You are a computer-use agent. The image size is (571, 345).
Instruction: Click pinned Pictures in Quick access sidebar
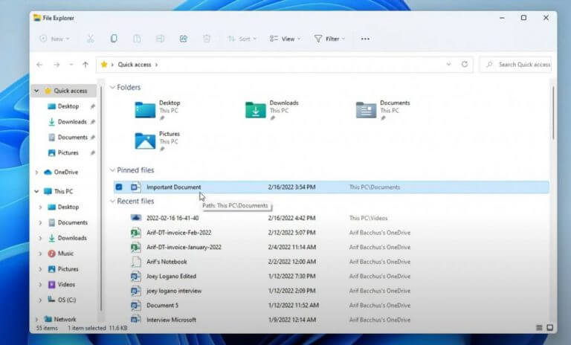[x=63, y=152]
